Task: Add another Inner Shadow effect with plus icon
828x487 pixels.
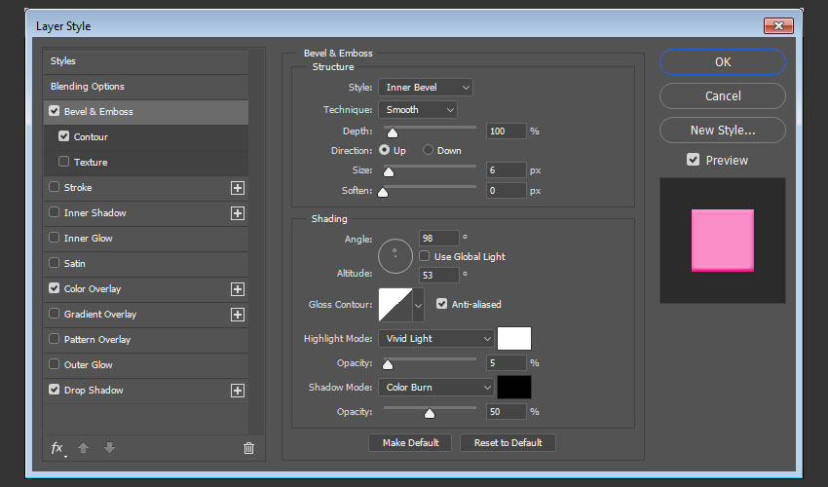Action: 237,213
